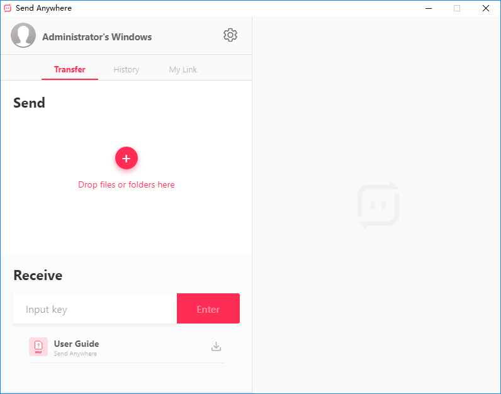Close the Send Anywhere window
This screenshot has width=501, height=394.
[x=486, y=8]
